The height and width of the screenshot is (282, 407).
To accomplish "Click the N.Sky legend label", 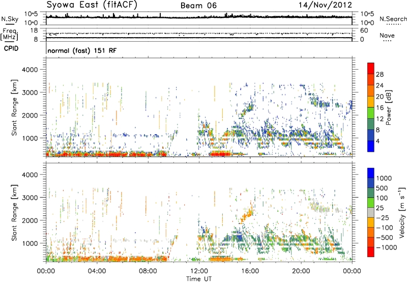I will click(x=10, y=19).
